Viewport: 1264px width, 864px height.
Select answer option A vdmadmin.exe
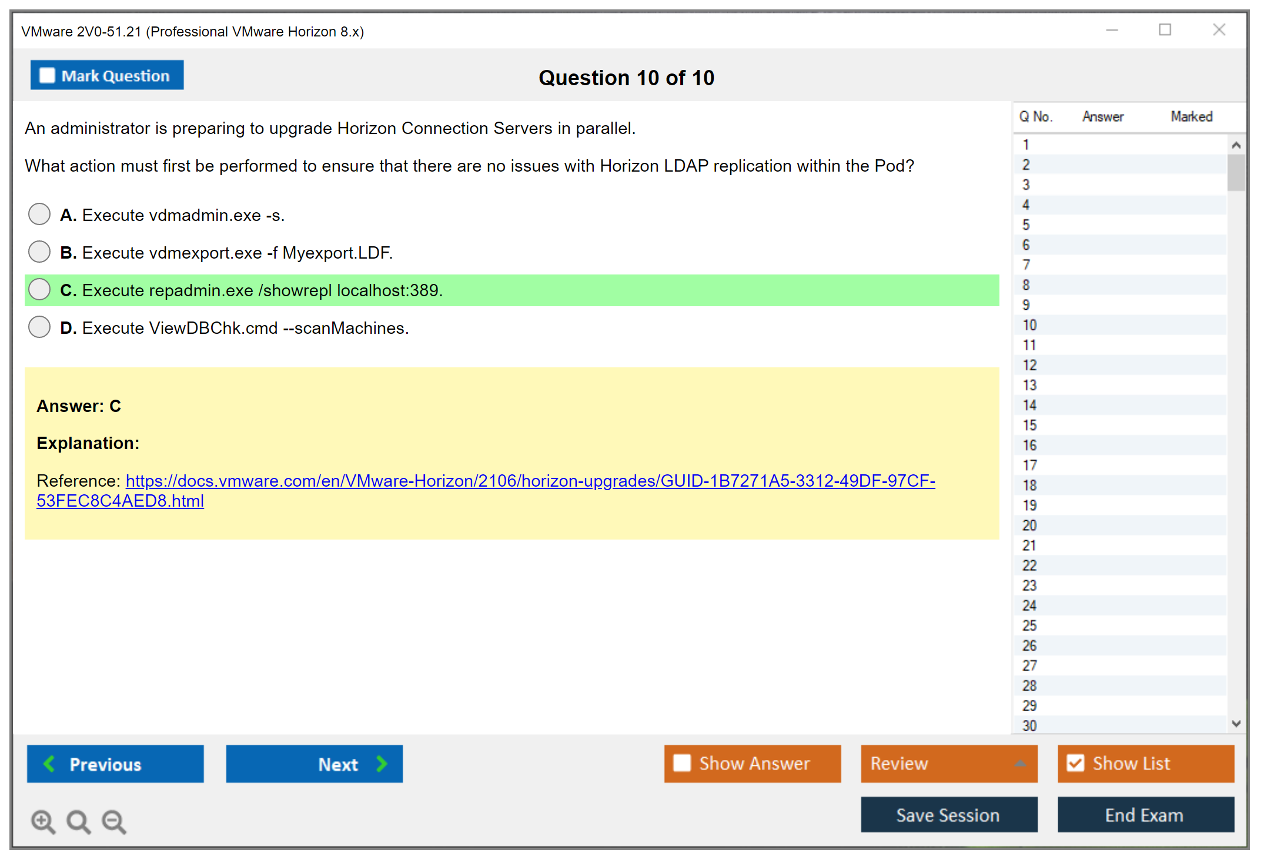39,215
